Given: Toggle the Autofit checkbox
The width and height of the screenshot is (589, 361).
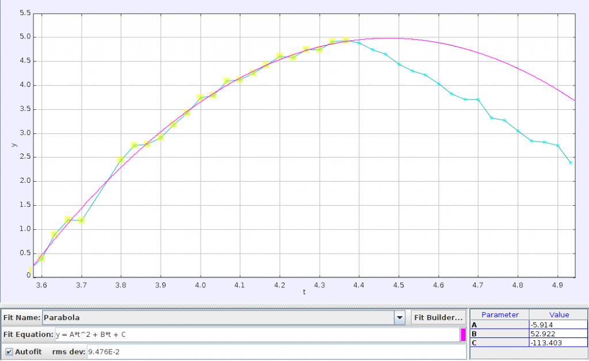Looking at the screenshot, I should pyautogui.click(x=9, y=352).
